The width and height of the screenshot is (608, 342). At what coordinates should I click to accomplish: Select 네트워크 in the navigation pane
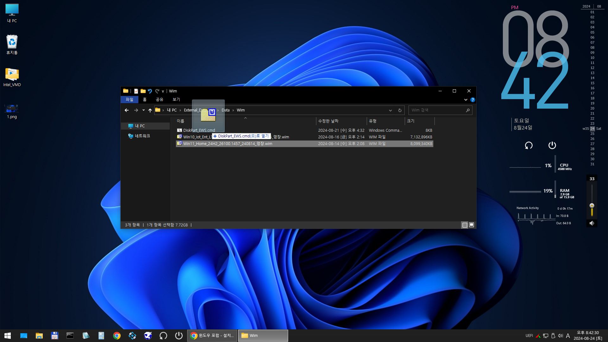pyautogui.click(x=142, y=136)
